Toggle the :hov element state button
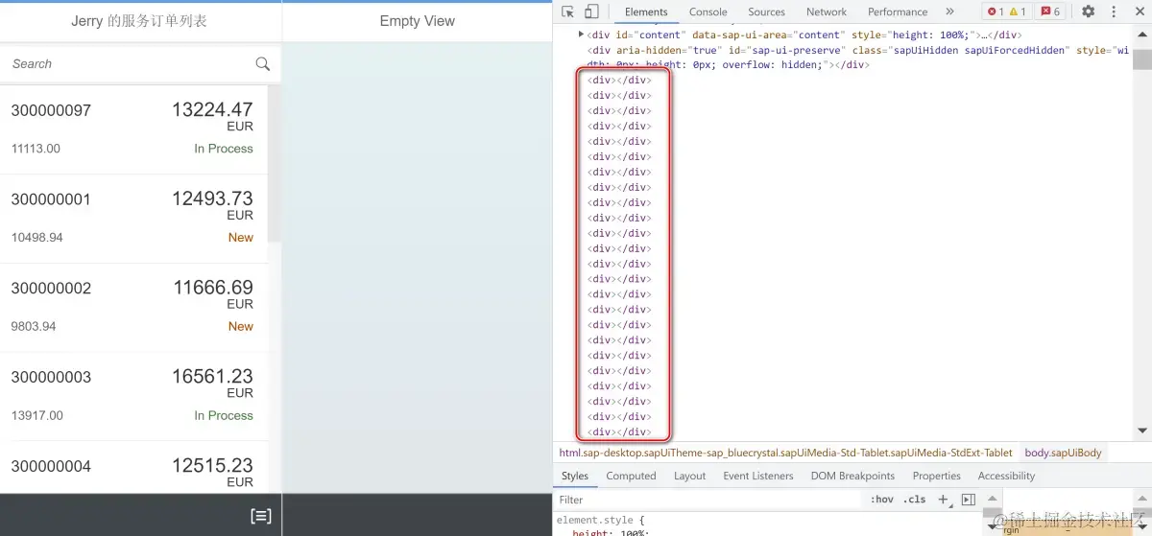The height and width of the screenshot is (536, 1152). pos(881,500)
